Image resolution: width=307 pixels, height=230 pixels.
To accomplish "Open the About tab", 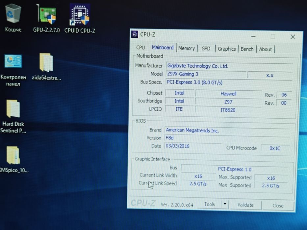I will [265, 49].
